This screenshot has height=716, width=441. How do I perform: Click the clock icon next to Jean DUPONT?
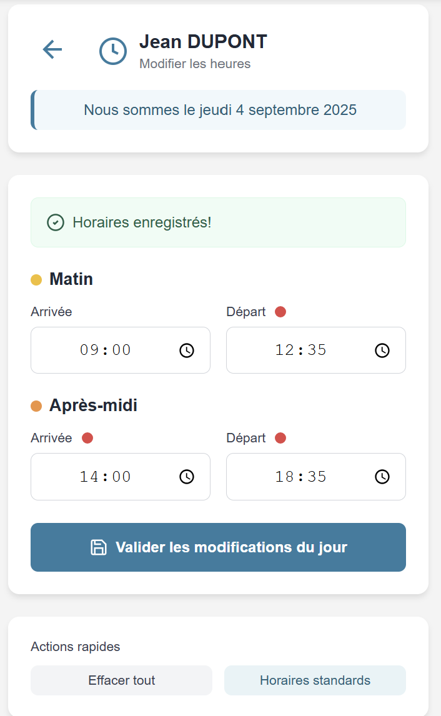pos(113,51)
